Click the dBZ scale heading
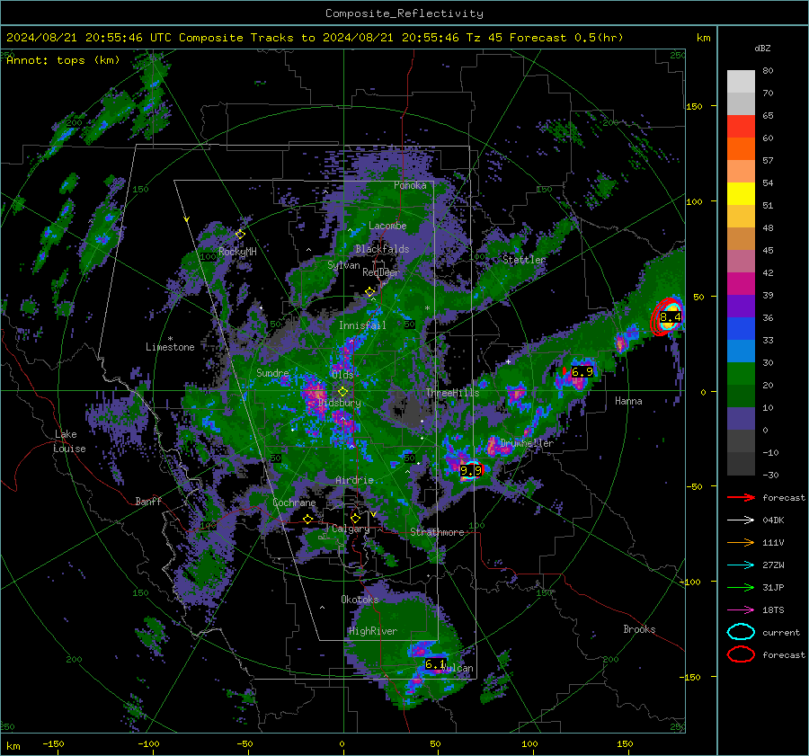 762,49
